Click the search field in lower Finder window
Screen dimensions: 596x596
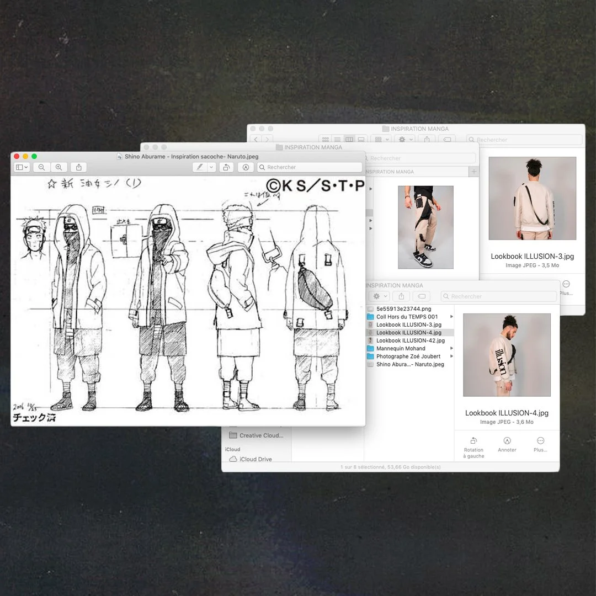pos(499,296)
